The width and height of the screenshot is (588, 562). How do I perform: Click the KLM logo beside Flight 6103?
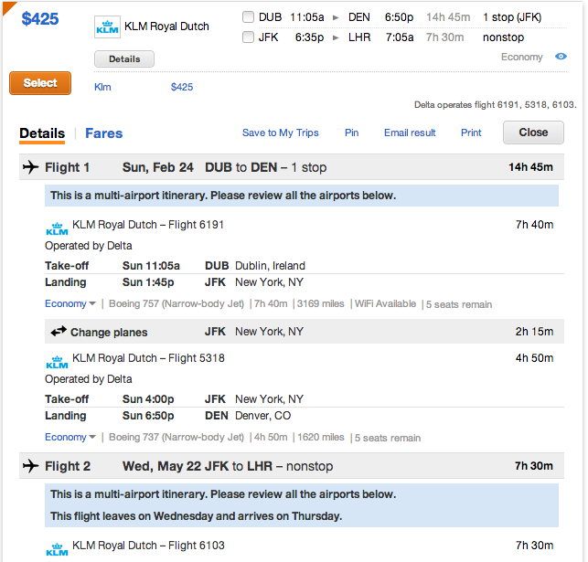[57, 549]
